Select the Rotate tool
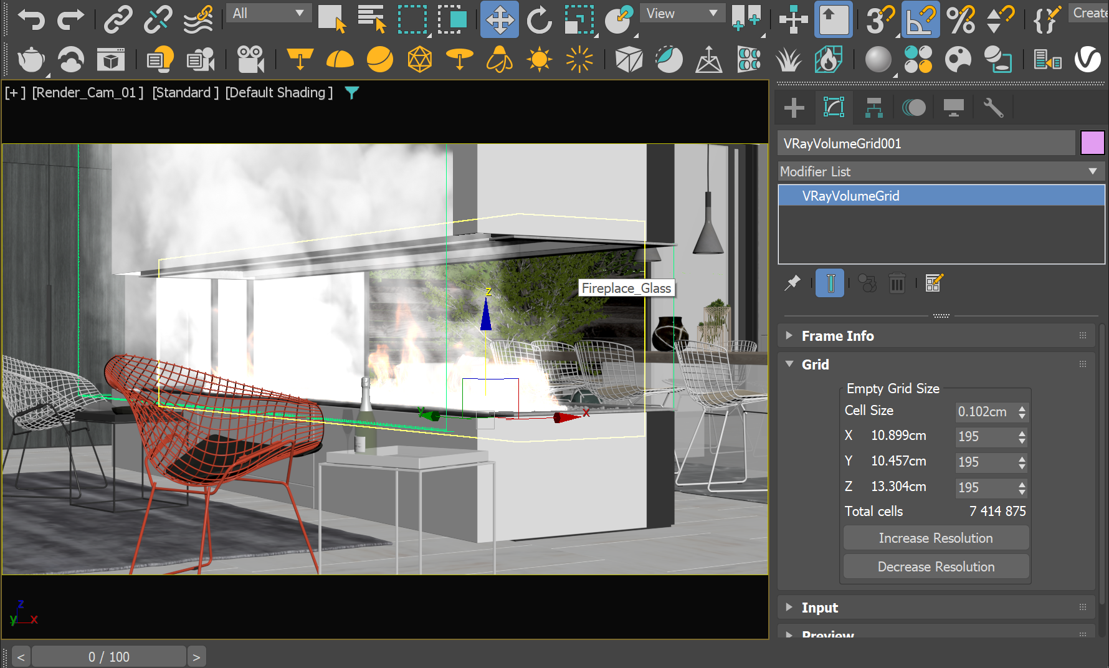The height and width of the screenshot is (668, 1109). [539, 19]
